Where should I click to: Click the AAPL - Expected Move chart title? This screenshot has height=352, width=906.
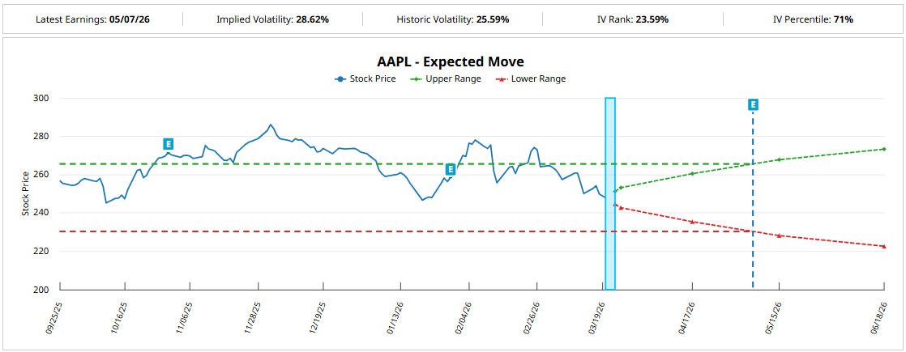pyautogui.click(x=451, y=61)
